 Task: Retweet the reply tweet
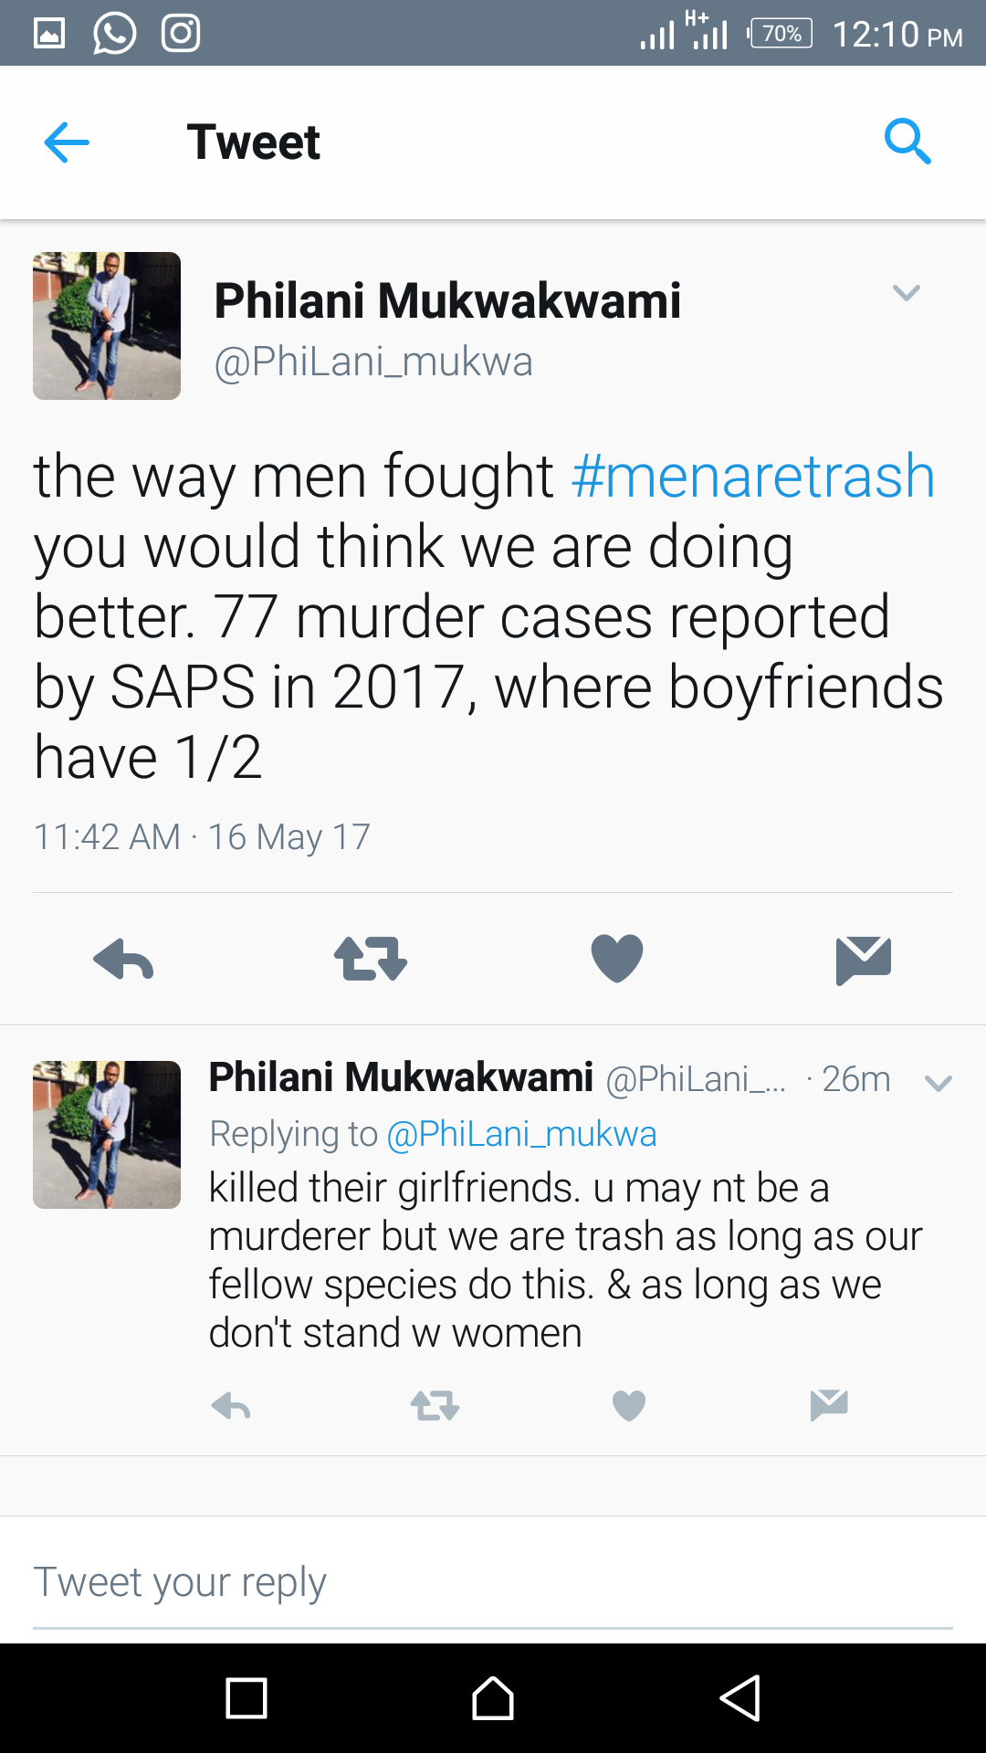435,1406
